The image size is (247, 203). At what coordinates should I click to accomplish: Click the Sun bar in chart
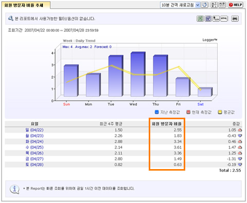pyautogui.click(x=70, y=81)
